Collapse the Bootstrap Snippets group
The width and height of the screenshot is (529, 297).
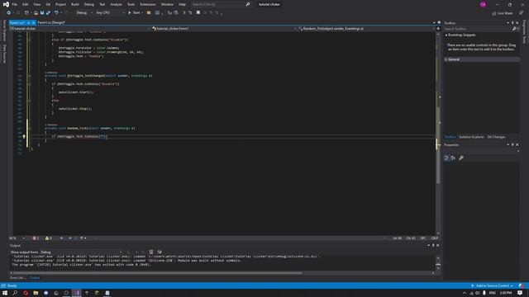[x=446, y=35]
